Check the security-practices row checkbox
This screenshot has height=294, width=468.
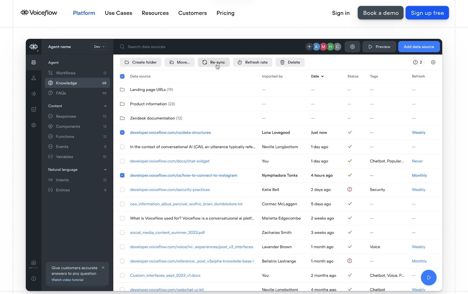pos(122,190)
